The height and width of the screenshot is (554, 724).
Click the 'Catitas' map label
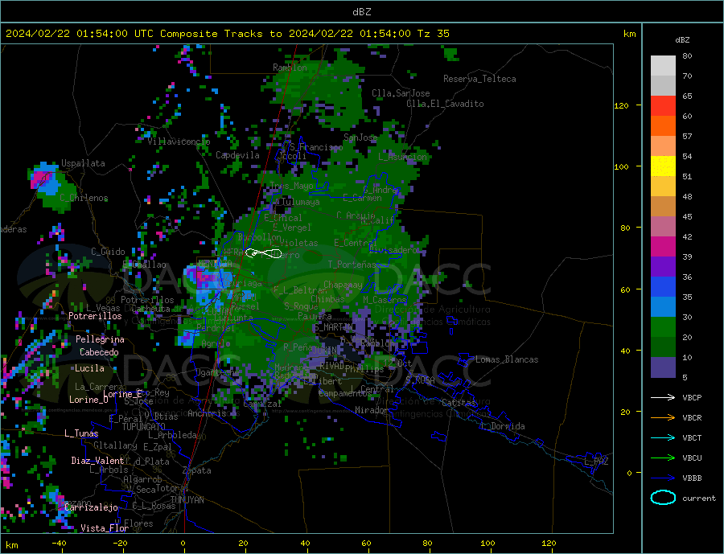pos(459,403)
